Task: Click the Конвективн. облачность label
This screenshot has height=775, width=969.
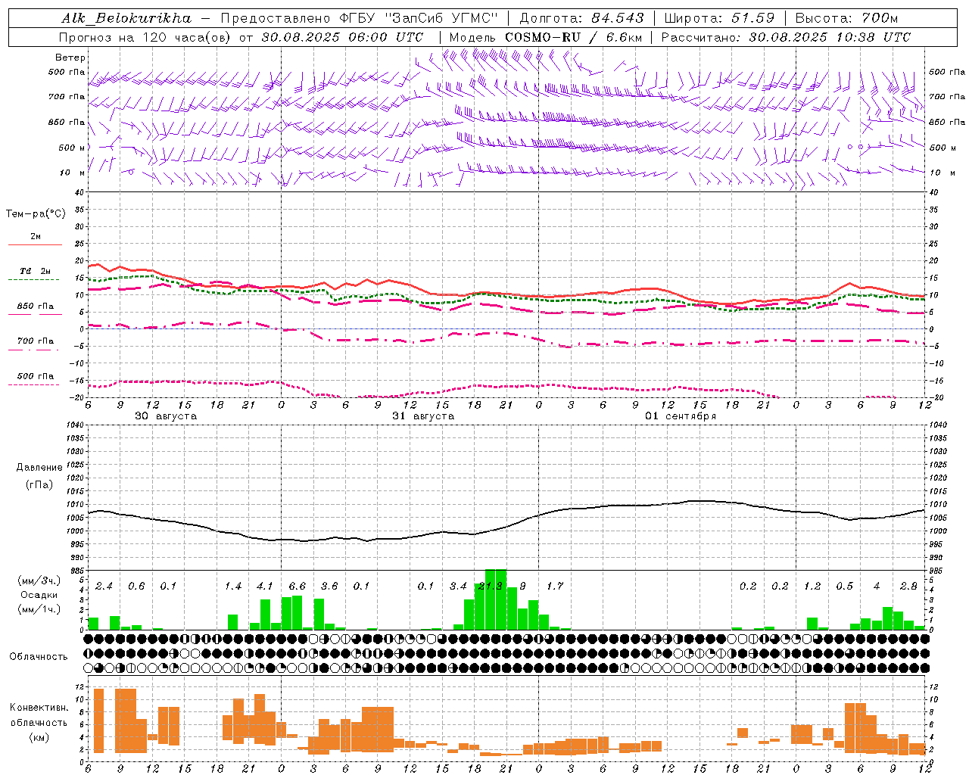Action: coord(39,714)
